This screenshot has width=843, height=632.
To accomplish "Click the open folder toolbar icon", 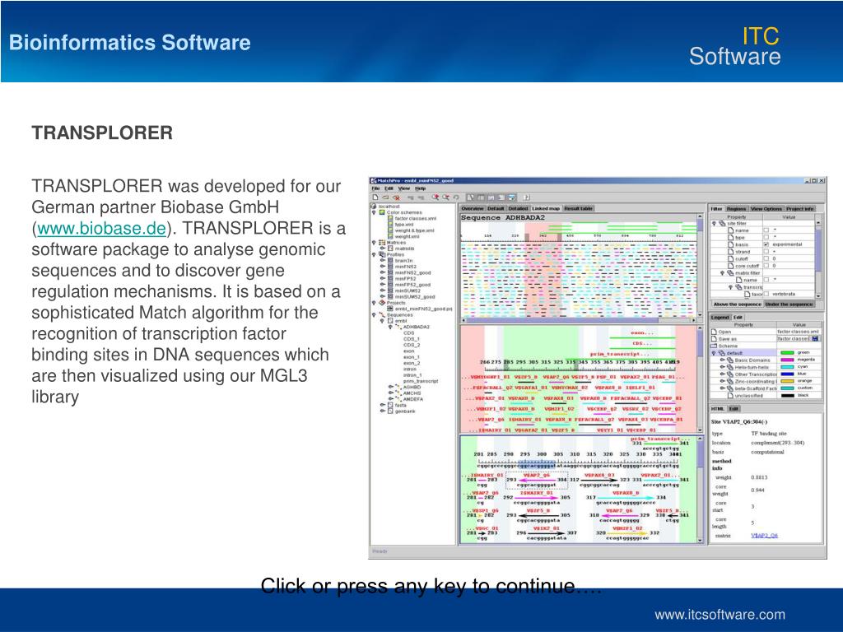I will [x=385, y=197].
